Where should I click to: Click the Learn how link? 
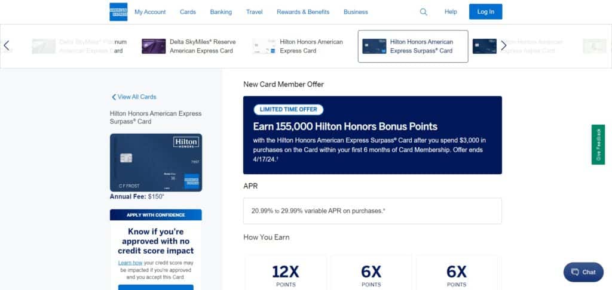130,263
